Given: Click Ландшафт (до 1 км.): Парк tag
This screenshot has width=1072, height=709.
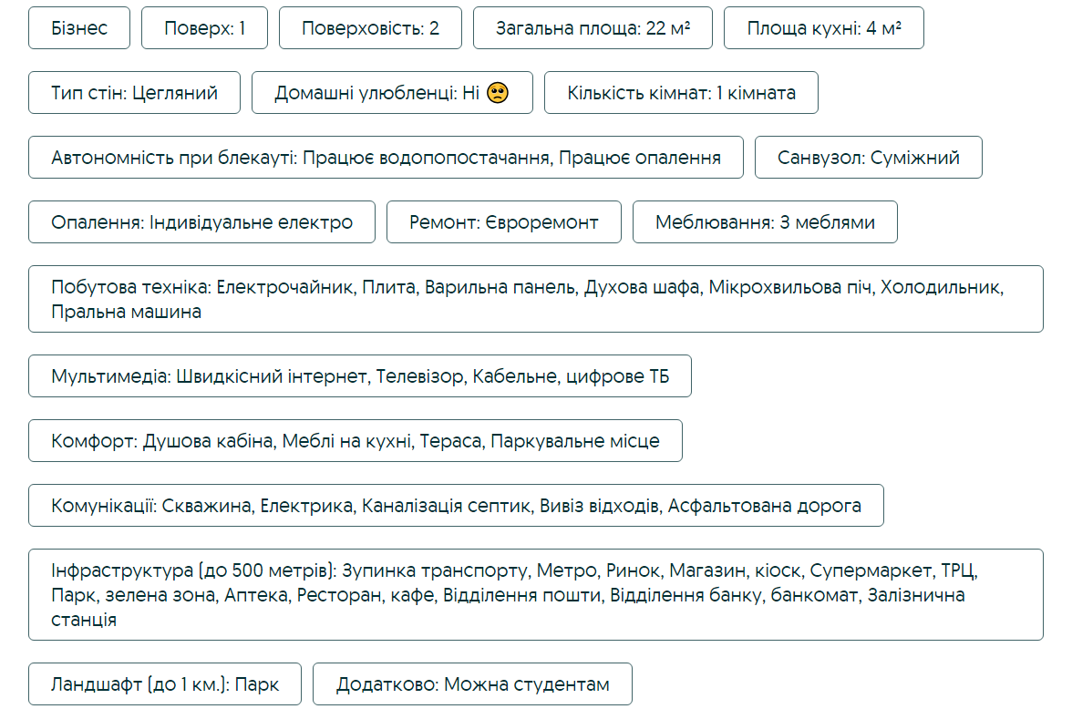Looking at the screenshot, I should coord(165,684).
